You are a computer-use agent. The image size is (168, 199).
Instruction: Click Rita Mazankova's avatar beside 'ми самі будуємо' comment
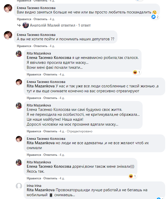(x=19, y=106)
